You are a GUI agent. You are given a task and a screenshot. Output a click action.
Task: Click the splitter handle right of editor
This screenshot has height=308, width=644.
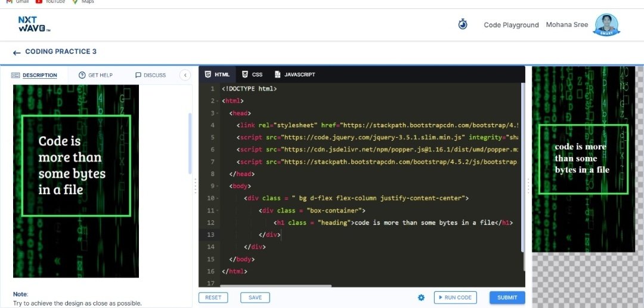click(x=528, y=186)
